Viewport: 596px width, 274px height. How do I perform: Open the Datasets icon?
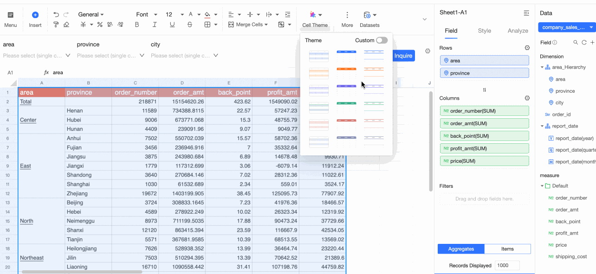click(x=367, y=15)
